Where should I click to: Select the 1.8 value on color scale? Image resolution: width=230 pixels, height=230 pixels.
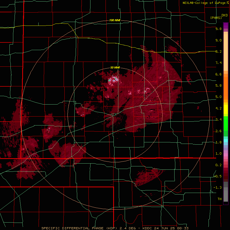218,142
